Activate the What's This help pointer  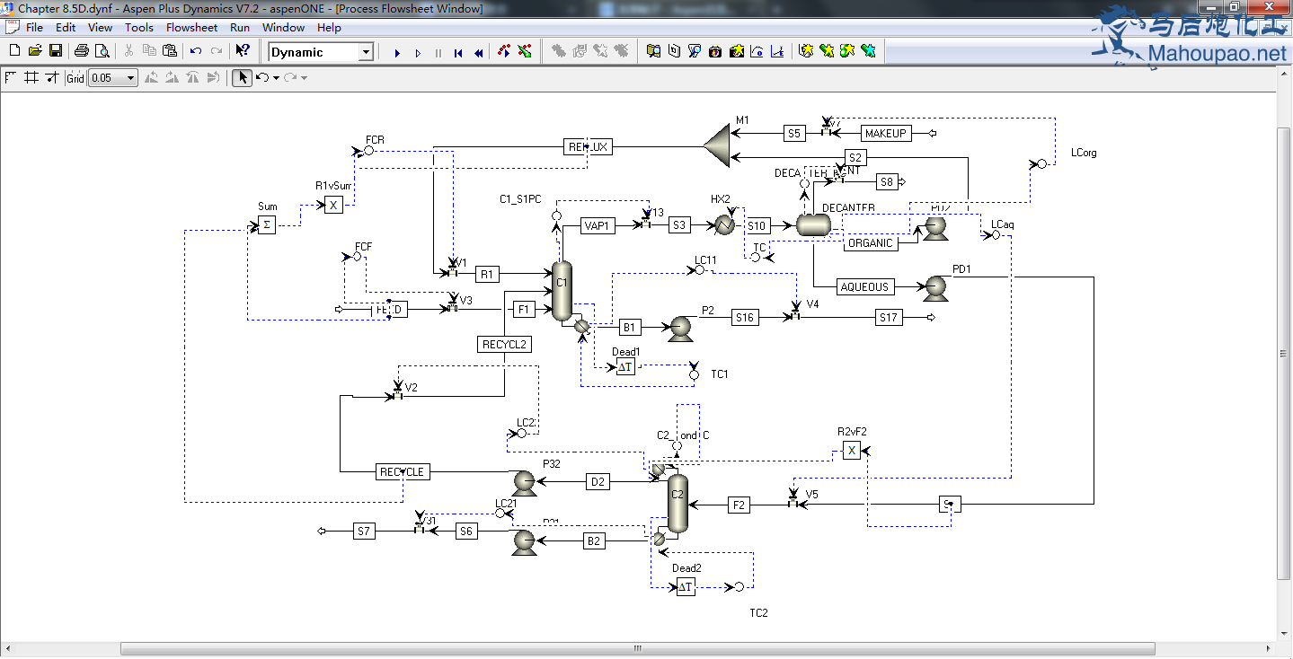(243, 51)
